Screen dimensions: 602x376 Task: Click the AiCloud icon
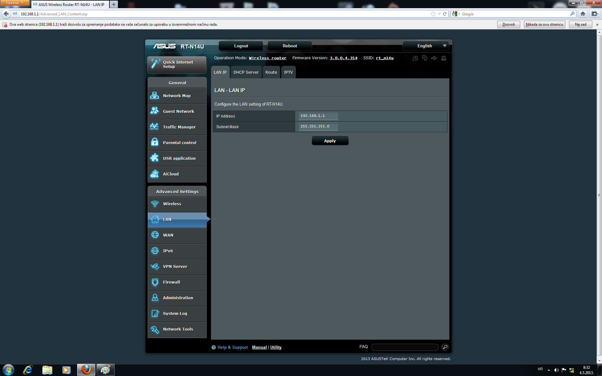coord(155,173)
